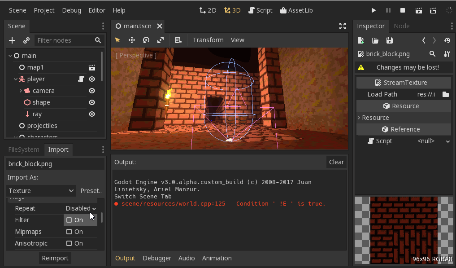Click the list select tool icon
The width and height of the screenshot is (456, 268).
[178, 40]
